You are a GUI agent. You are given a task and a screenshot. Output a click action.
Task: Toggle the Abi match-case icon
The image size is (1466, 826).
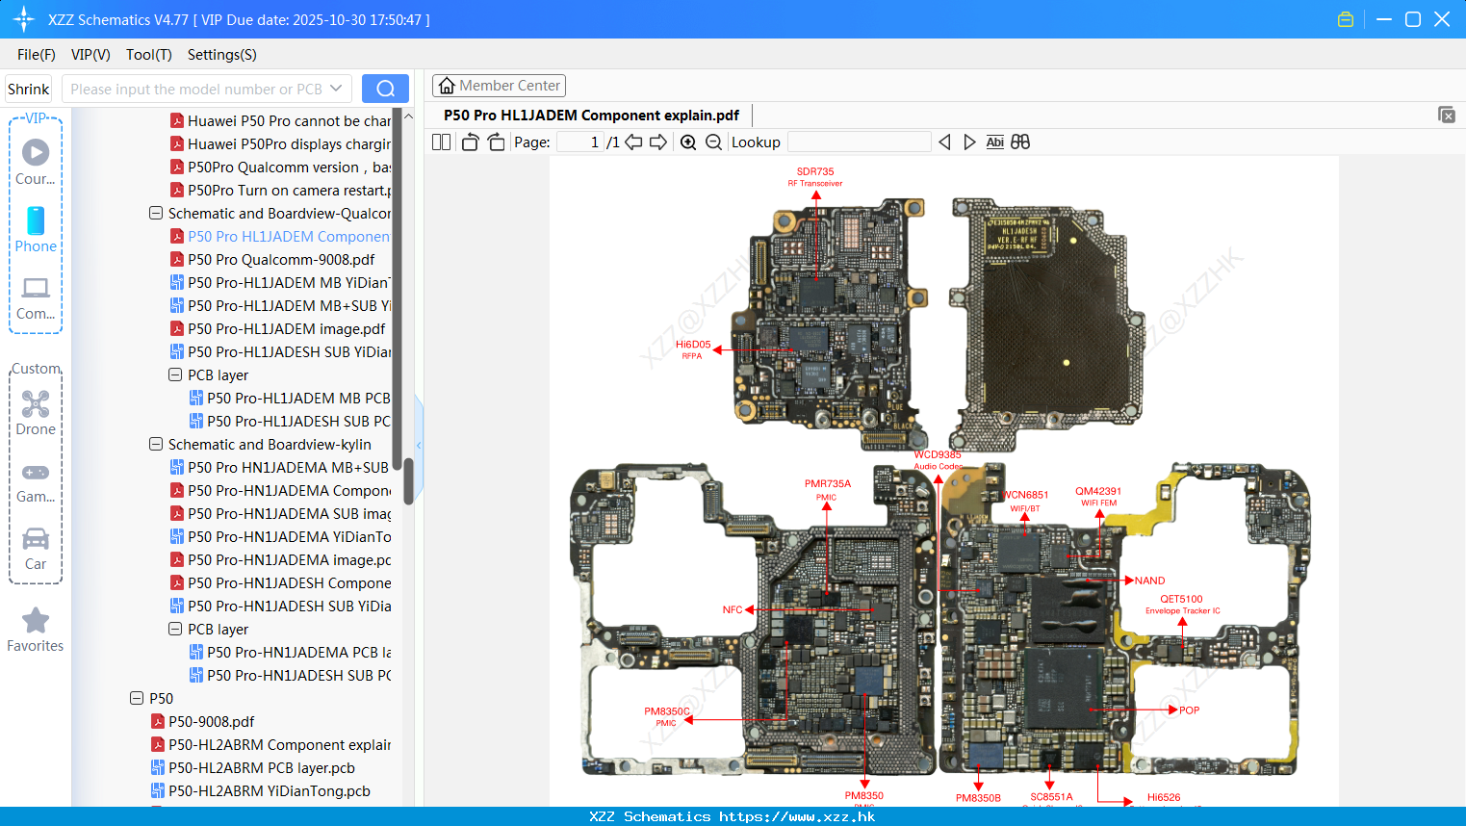point(995,142)
